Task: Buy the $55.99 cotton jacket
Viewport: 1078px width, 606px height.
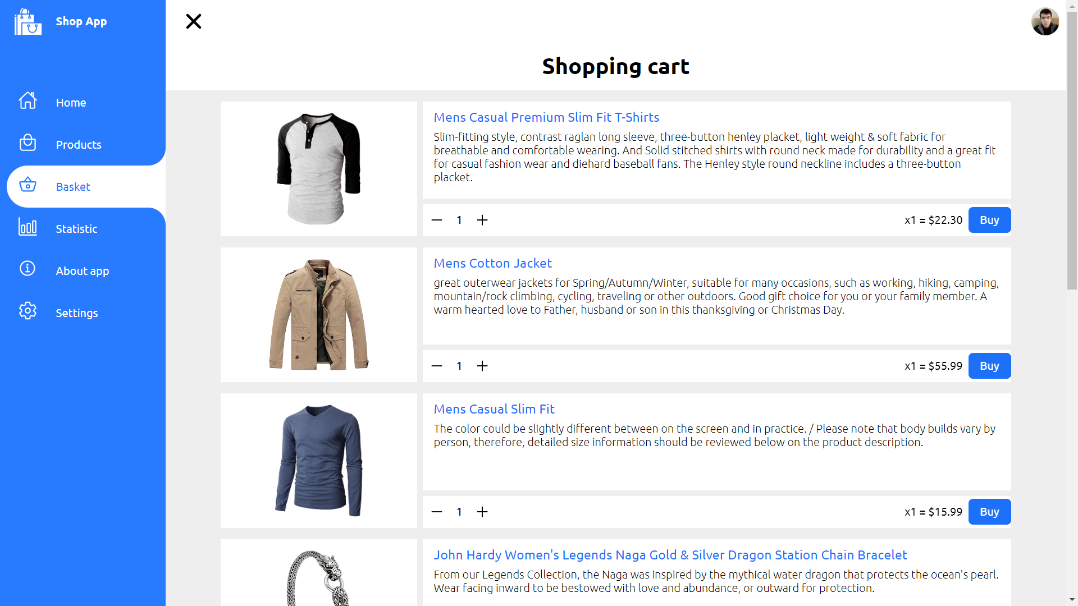Action: [x=989, y=366]
